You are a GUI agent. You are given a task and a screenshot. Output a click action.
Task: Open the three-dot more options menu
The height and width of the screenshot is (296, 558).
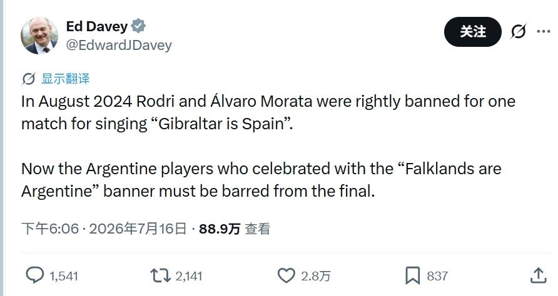pyautogui.click(x=544, y=32)
